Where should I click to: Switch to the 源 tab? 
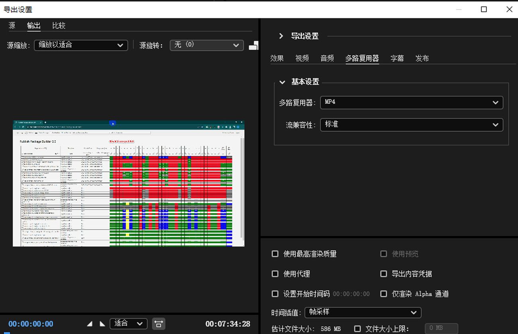click(12, 25)
